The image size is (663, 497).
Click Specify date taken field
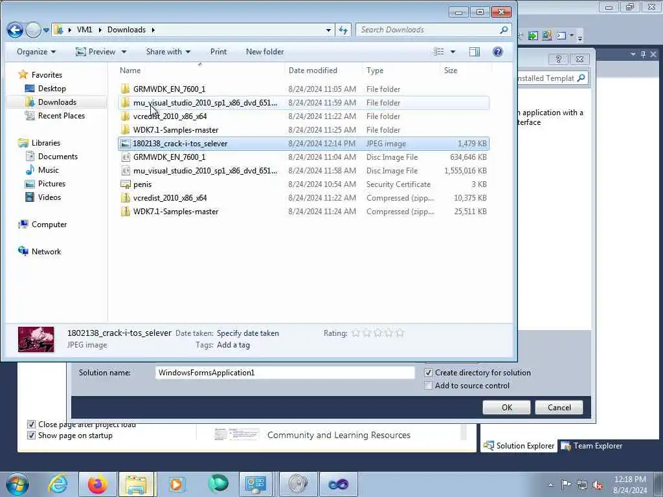(248, 333)
